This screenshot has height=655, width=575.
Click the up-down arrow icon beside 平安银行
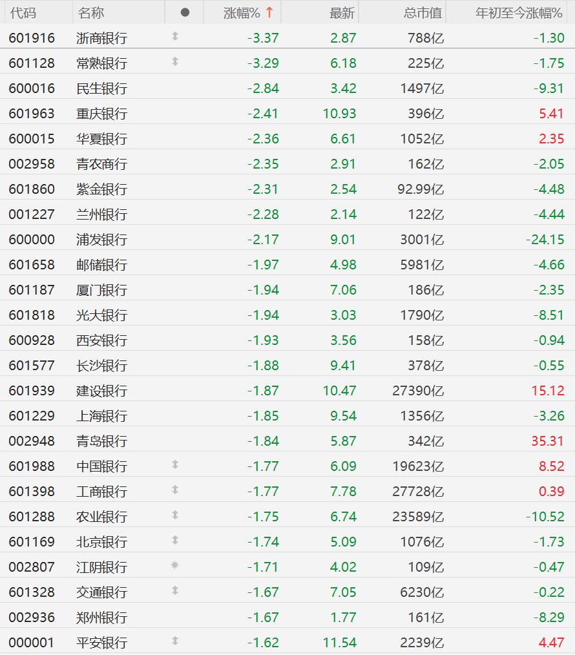(175, 641)
